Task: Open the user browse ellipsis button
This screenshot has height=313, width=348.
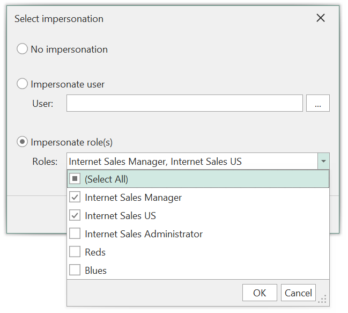Action: click(318, 103)
